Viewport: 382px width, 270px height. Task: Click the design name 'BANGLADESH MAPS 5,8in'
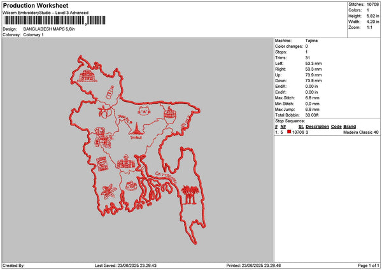(49, 29)
